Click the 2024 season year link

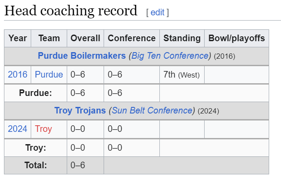(18, 129)
